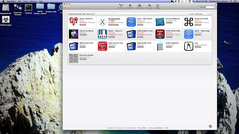Open the Classic Solitaire title link
Screen dimensions: 239x134
click(x=87, y=19)
